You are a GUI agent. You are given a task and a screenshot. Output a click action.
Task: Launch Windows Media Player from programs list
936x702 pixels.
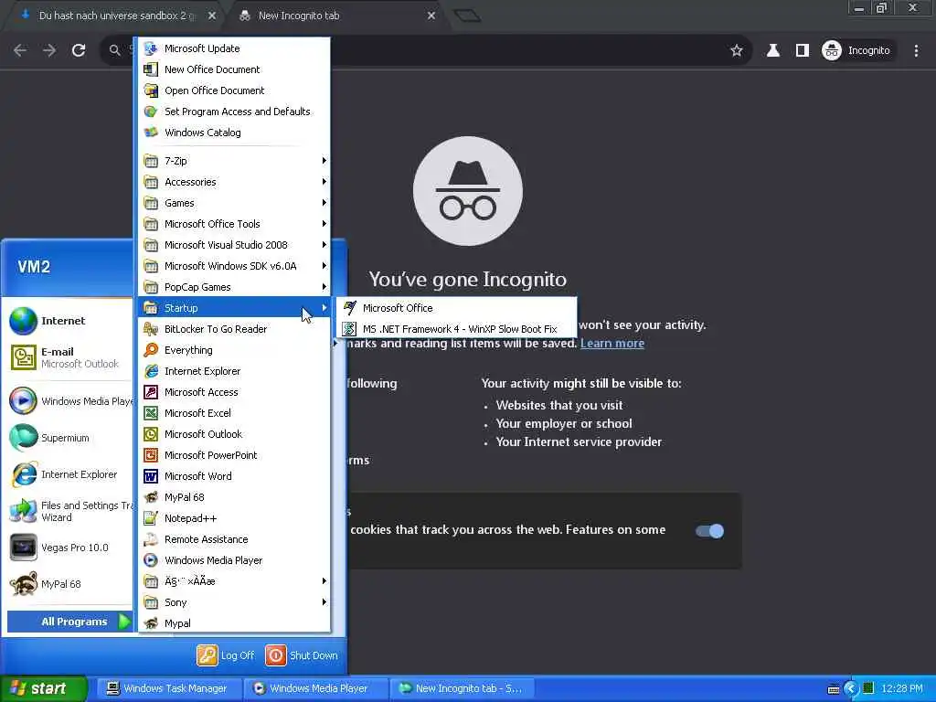pos(234,560)
